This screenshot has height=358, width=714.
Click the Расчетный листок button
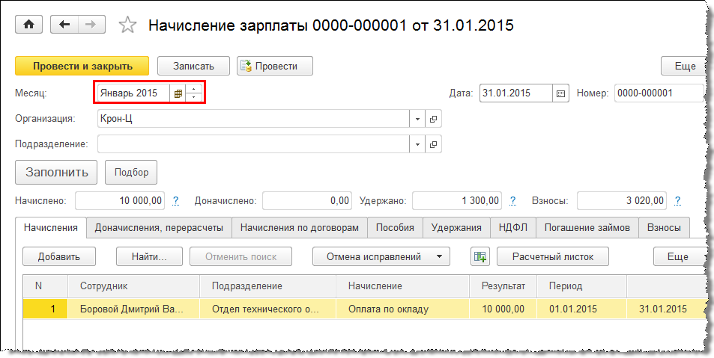[553, 256]
